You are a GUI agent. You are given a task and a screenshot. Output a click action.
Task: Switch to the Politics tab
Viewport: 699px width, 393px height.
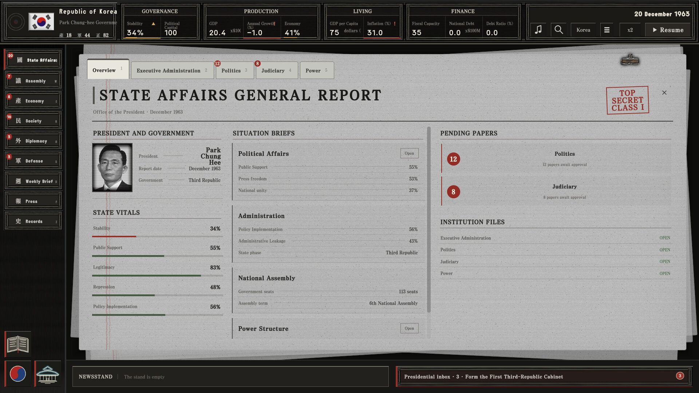click(235, 70)
